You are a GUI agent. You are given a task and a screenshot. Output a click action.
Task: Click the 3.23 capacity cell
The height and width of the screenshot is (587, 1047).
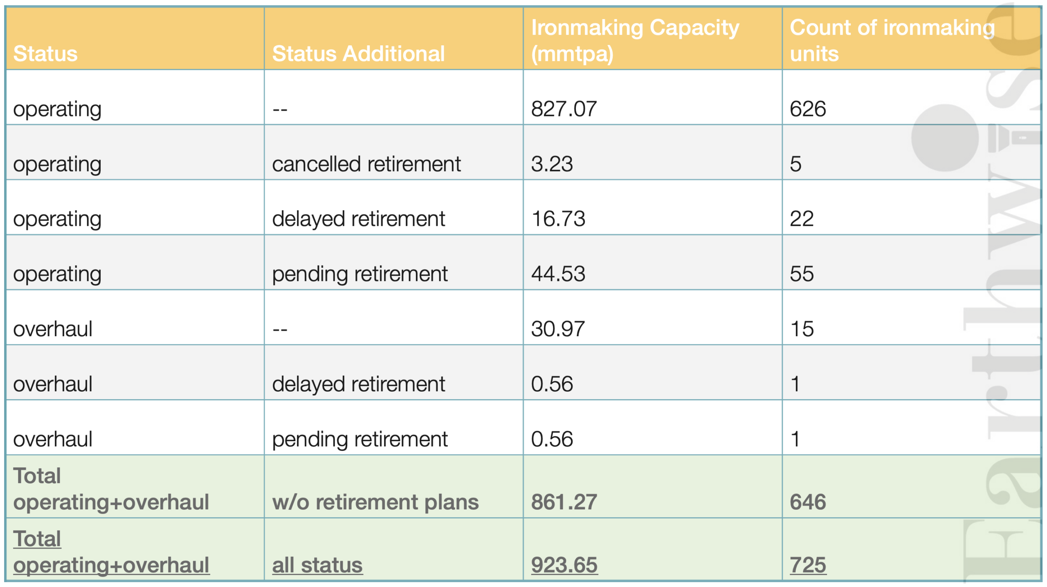[x=653, y=152]
